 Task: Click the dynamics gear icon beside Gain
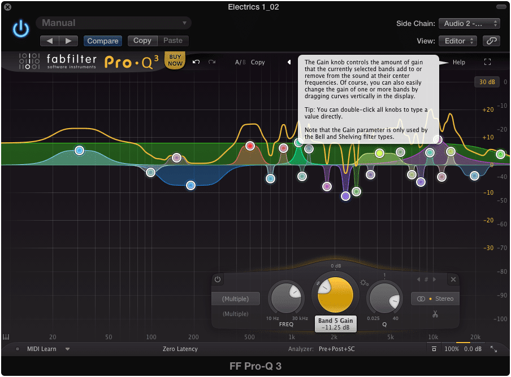click(364, 283)
